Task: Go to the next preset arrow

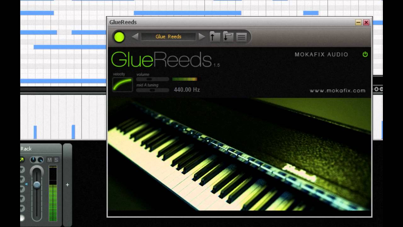Action: pos(202,37)
